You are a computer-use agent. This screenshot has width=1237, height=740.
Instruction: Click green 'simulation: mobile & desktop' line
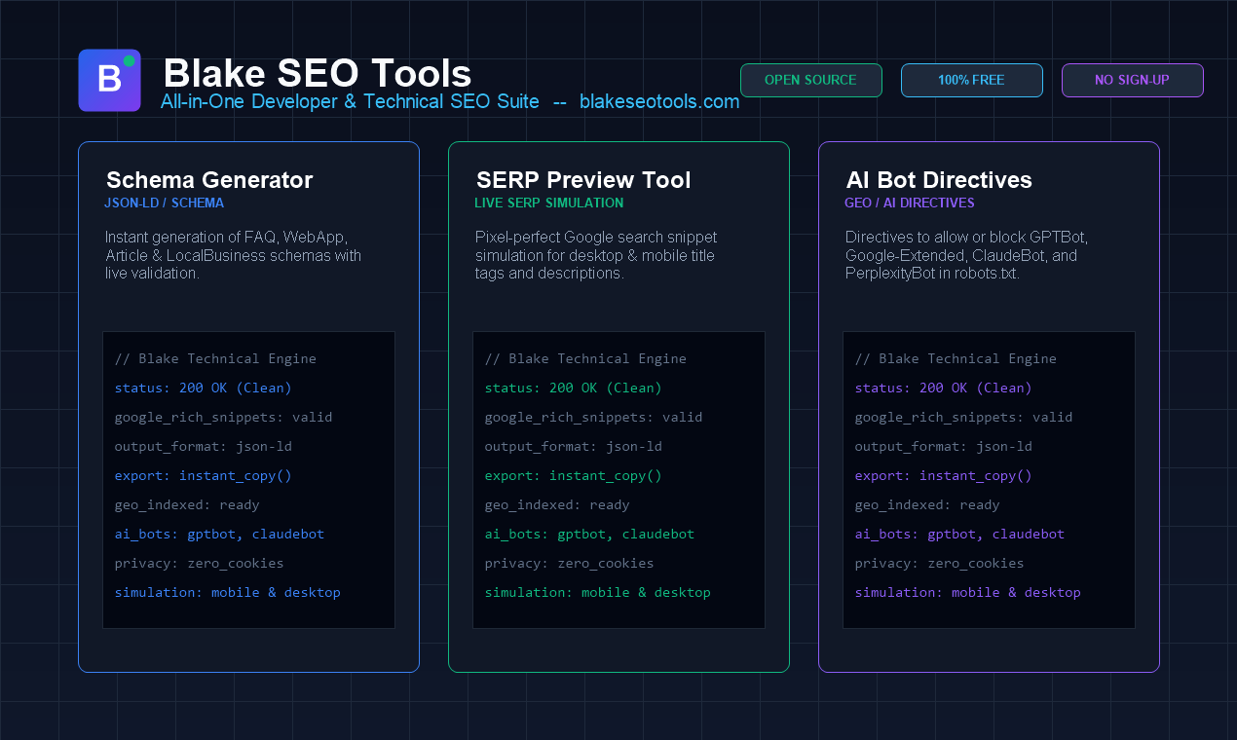pyautogui.click(x=598, y=592)
